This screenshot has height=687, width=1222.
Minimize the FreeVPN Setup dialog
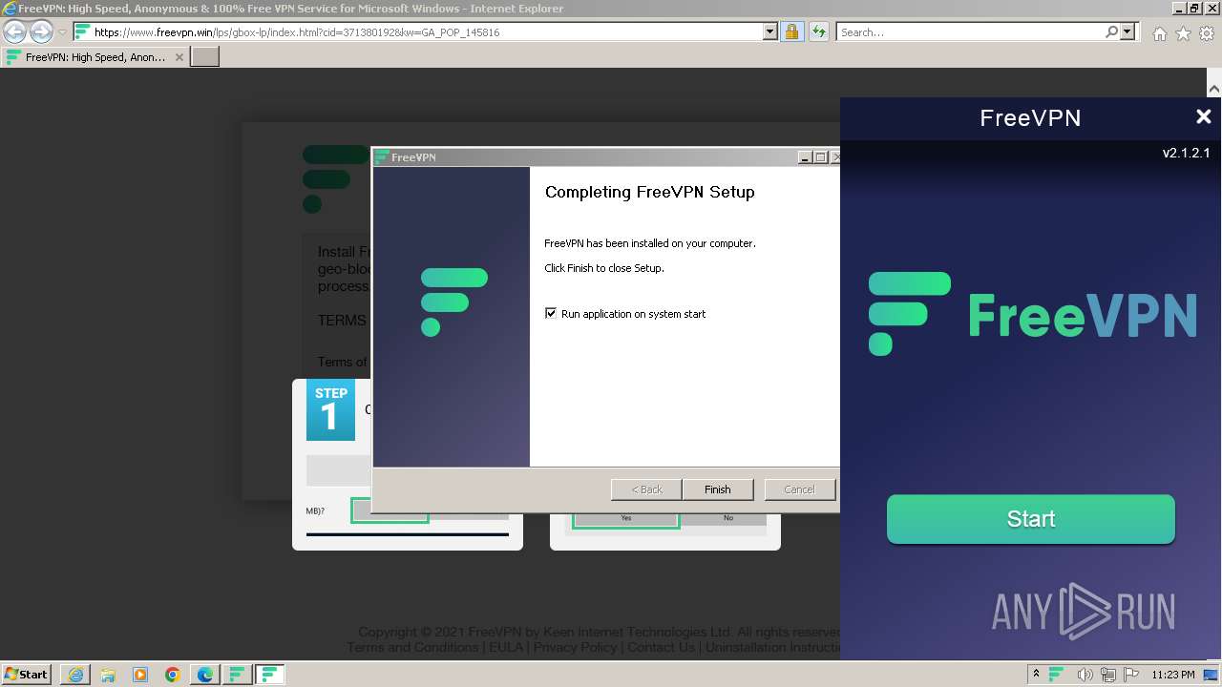805,157
